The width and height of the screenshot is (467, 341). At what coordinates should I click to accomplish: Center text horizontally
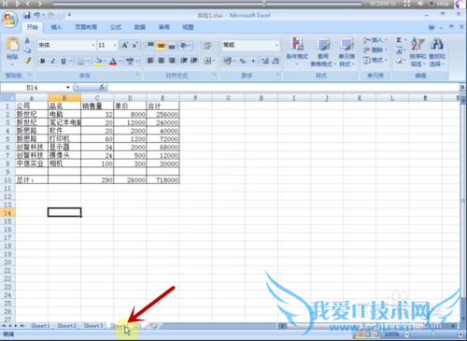161,61
